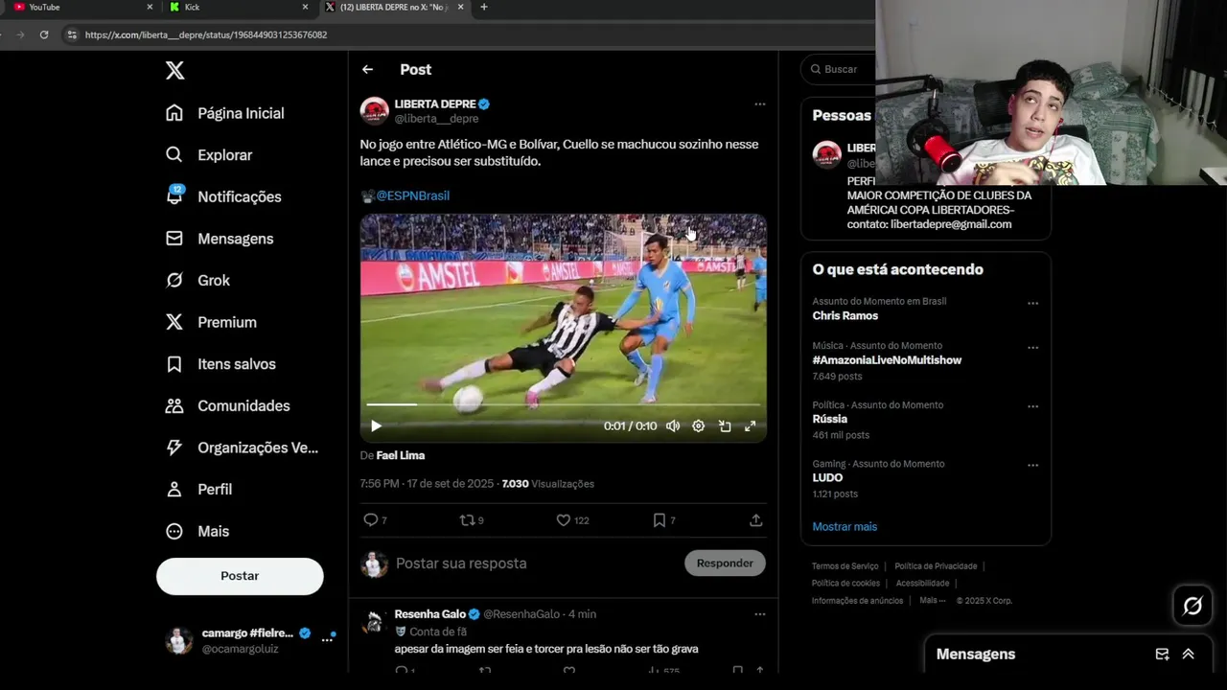
Task: Open the Grok icon in the sidebar
Action: click(x=174, y=280)
